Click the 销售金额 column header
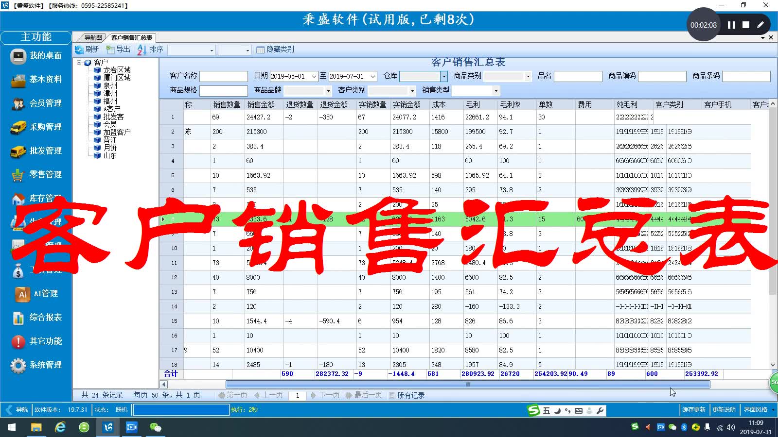 tap(261, 104)
